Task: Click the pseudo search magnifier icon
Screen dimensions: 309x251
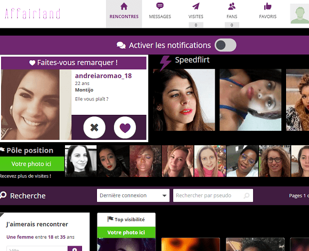Action: pos(247,195)
